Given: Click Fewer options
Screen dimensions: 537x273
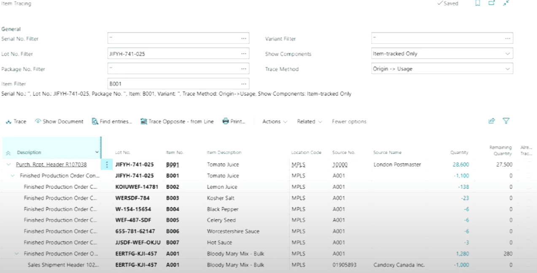Looking at the screenshot, I should coord(349,122).
